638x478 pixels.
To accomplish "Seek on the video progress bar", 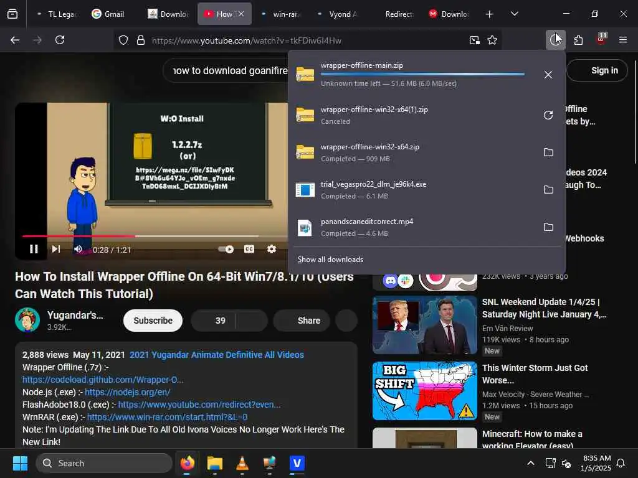I will pos(155,236).
